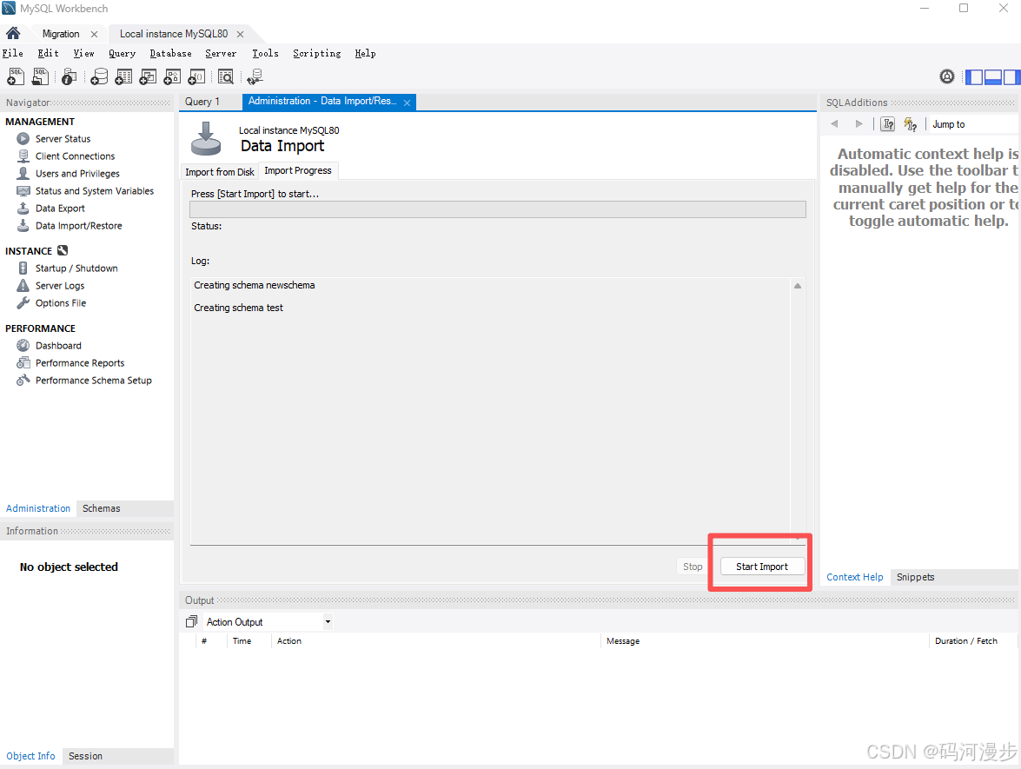Open the Jump to topic box

(x=973, y=123)
